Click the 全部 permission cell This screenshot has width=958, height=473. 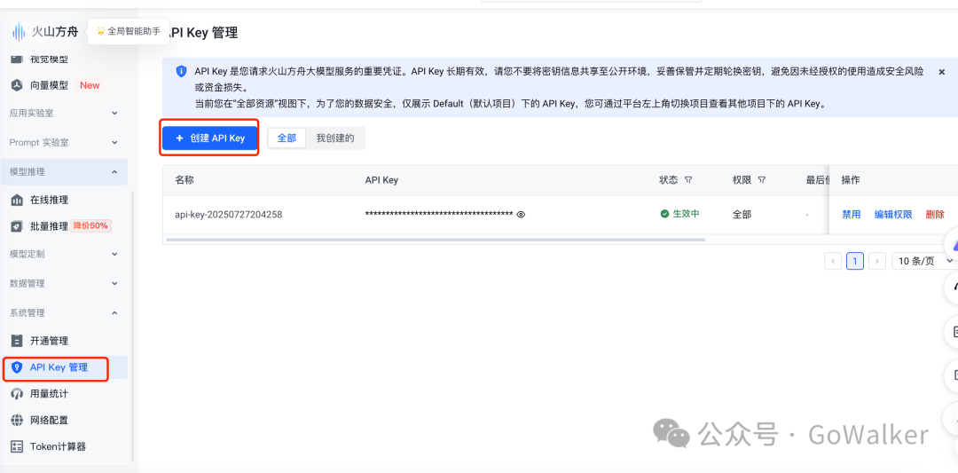(742, 215)
